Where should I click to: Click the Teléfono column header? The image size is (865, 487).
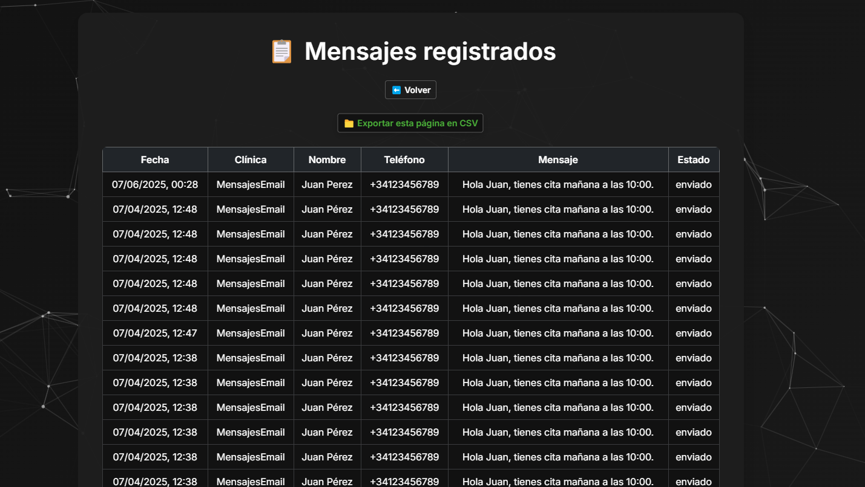(x=404, y=160)
